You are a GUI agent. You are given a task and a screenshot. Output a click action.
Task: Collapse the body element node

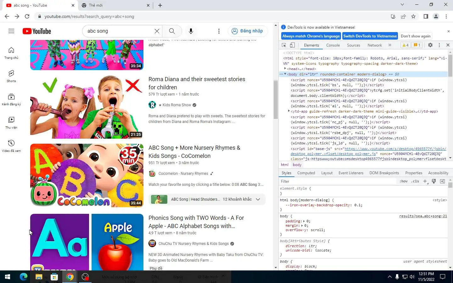[285, 74]
